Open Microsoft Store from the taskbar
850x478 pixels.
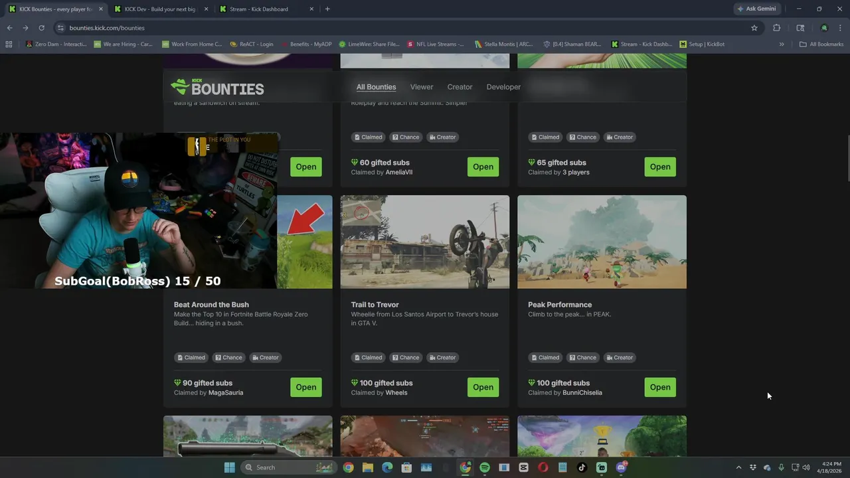tap(406, 467)
